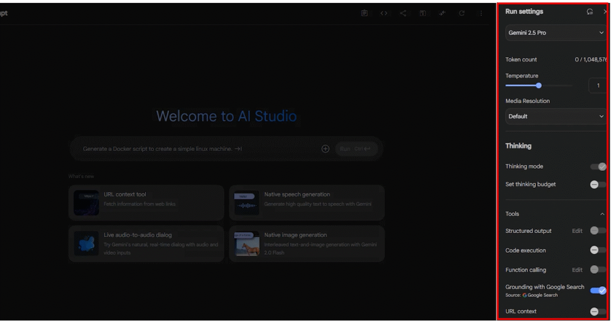The height and width of the screenshot is (322, 611).
Task: Click the horse image generation thumbnail
Action: tap(246, 244)
